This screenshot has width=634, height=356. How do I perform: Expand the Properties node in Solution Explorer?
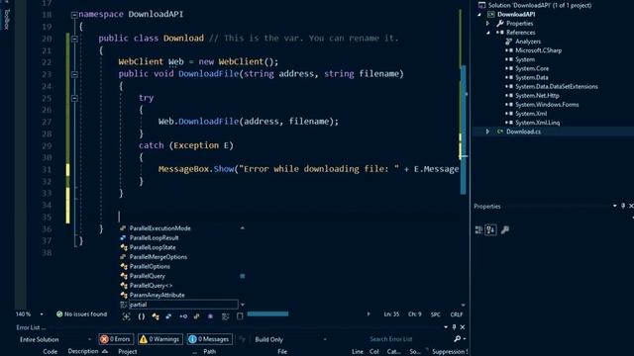pos(488,24)
